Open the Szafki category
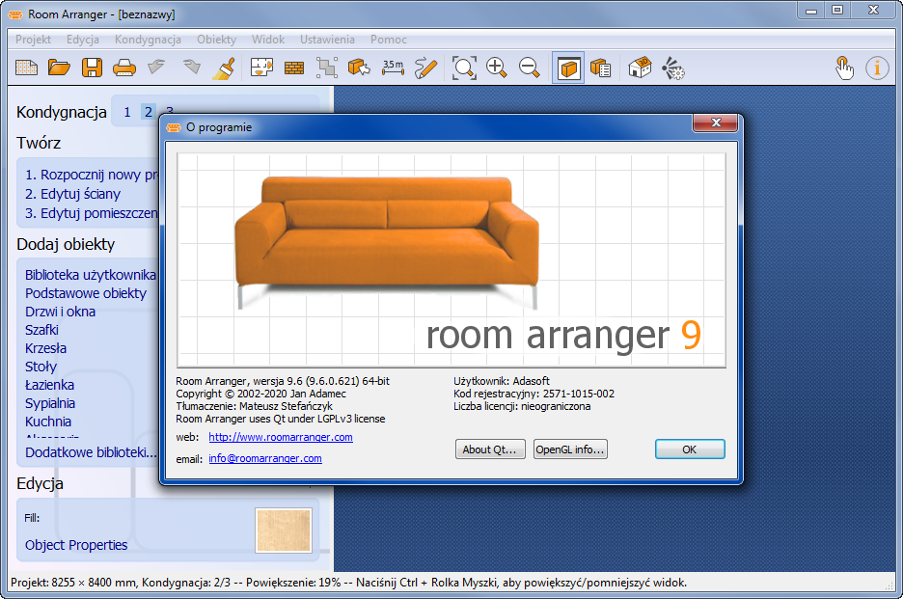 tap(41, 331)
